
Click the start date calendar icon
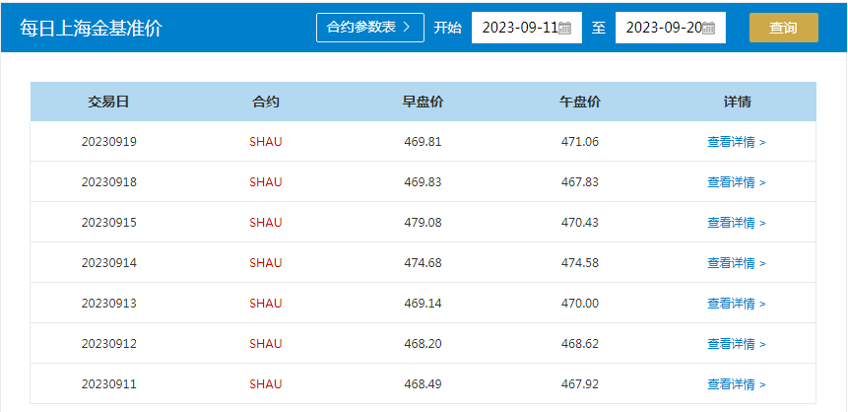[564, 29]
